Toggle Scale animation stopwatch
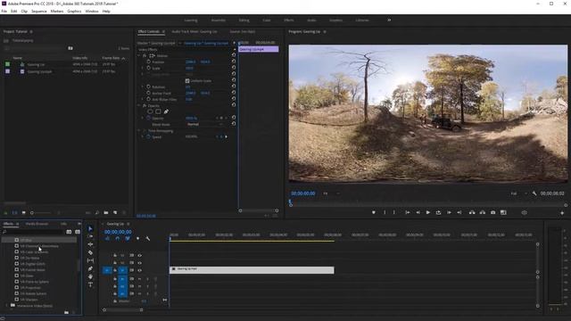 coord(149,68)
